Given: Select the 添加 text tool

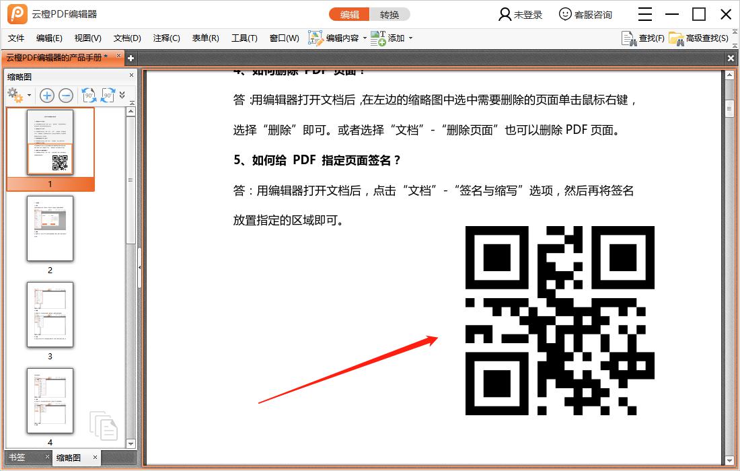Looking at the screenshot, I should click(387, 38).
